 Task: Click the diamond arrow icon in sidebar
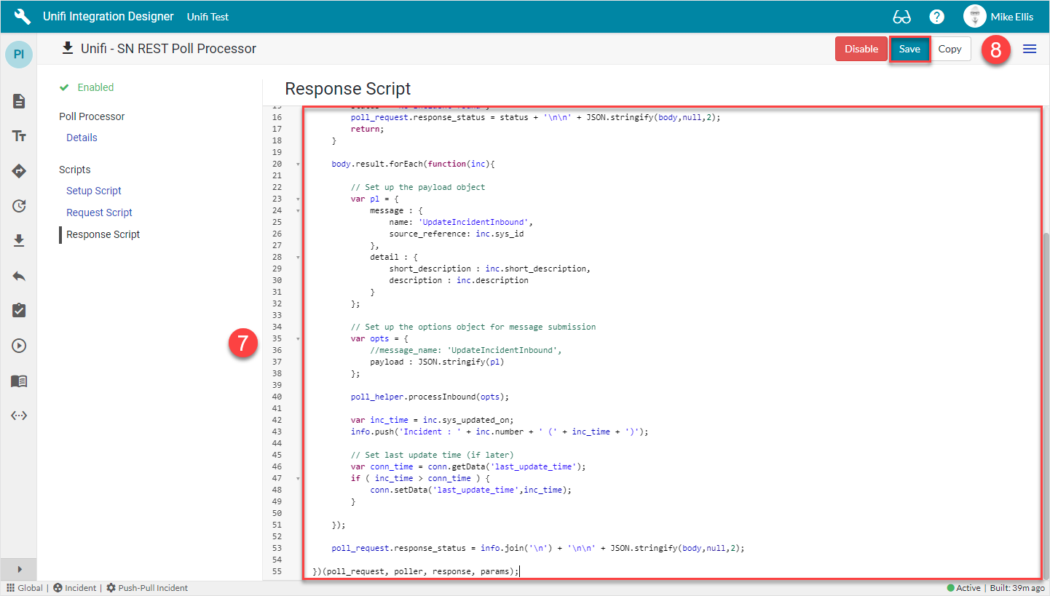coord(19,171)
